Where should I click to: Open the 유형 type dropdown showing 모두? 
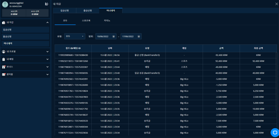point(75,36)
